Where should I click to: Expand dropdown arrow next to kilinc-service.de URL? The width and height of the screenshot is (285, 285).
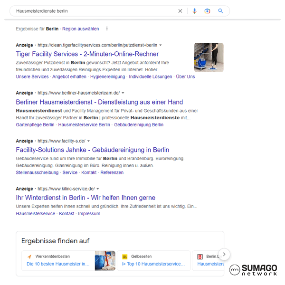pyautogui.click(x=98, y=189)
